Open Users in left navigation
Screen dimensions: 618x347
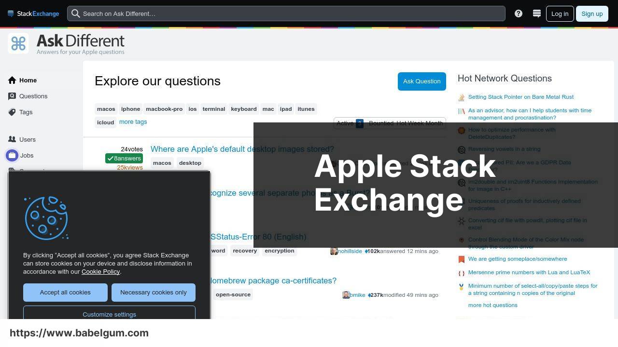28,139
